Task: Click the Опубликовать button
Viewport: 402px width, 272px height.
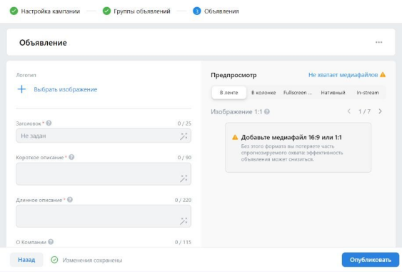Action: pyautogui.click(x=371, y=260)
